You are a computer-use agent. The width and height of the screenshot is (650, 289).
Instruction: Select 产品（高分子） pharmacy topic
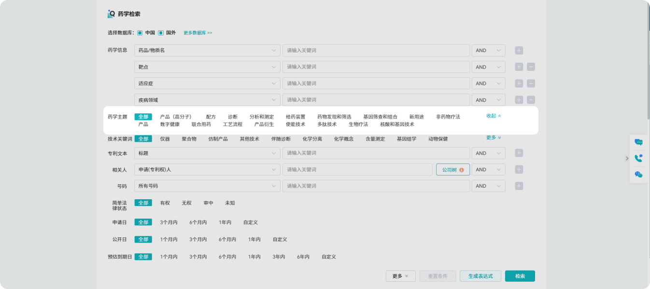[176, 117]
